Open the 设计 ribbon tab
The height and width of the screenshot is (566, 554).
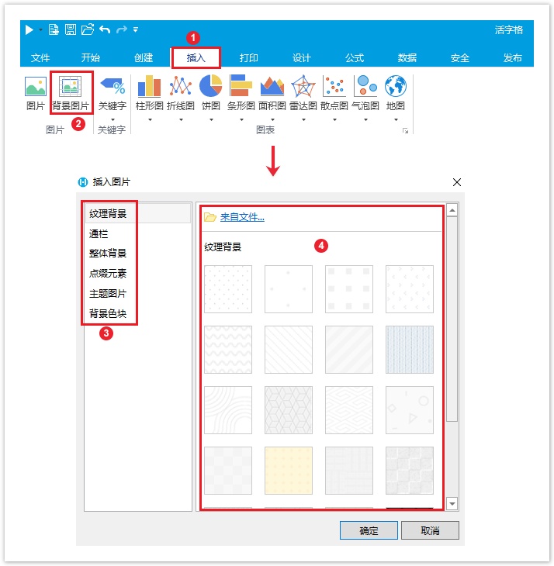302,58
